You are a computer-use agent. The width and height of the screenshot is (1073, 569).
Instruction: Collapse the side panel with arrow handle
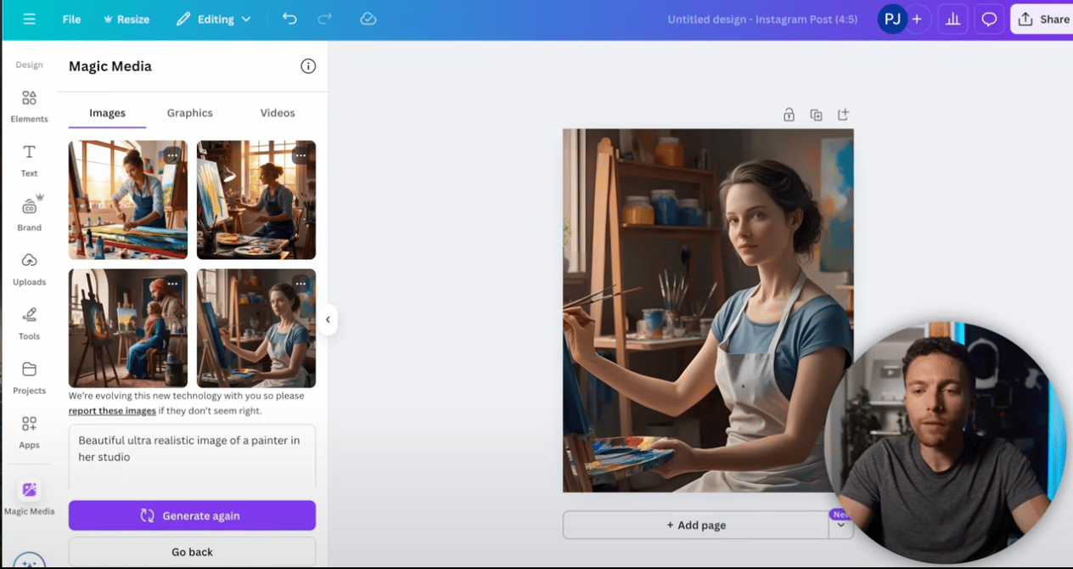(328, 320)
